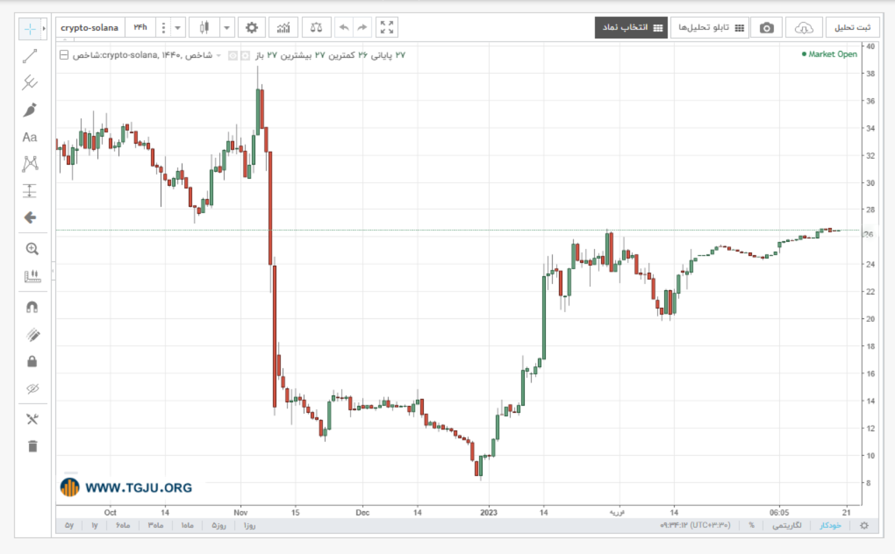This screenshot has height=554, width=895.
Task: Select the trend line drawing tool
Action: (x=30, y=56)
